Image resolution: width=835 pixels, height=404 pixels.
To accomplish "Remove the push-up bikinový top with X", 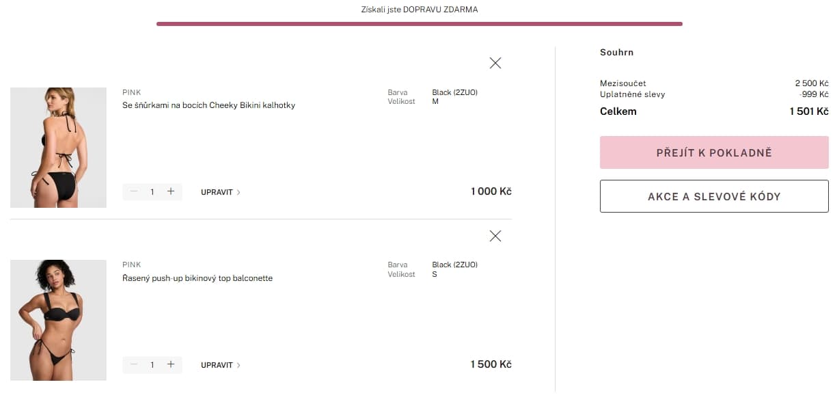I will pos(495,236).
